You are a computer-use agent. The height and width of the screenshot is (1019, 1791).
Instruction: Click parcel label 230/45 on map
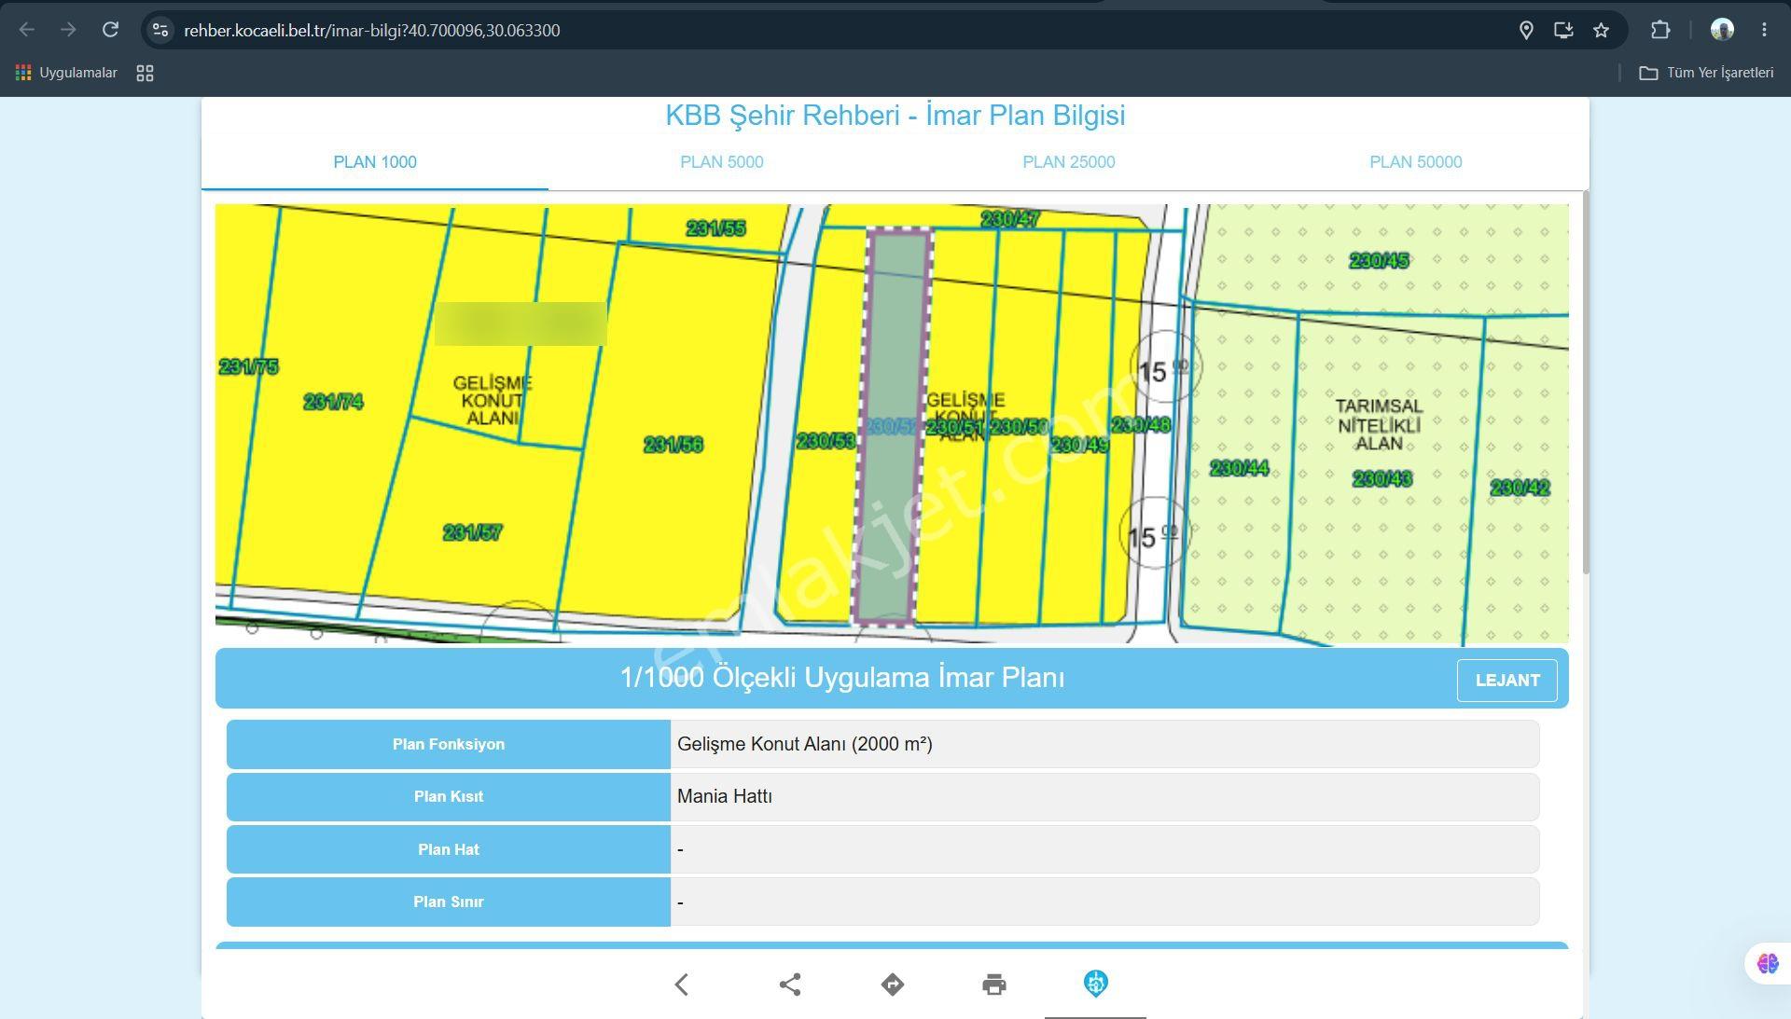[1379, 260]
